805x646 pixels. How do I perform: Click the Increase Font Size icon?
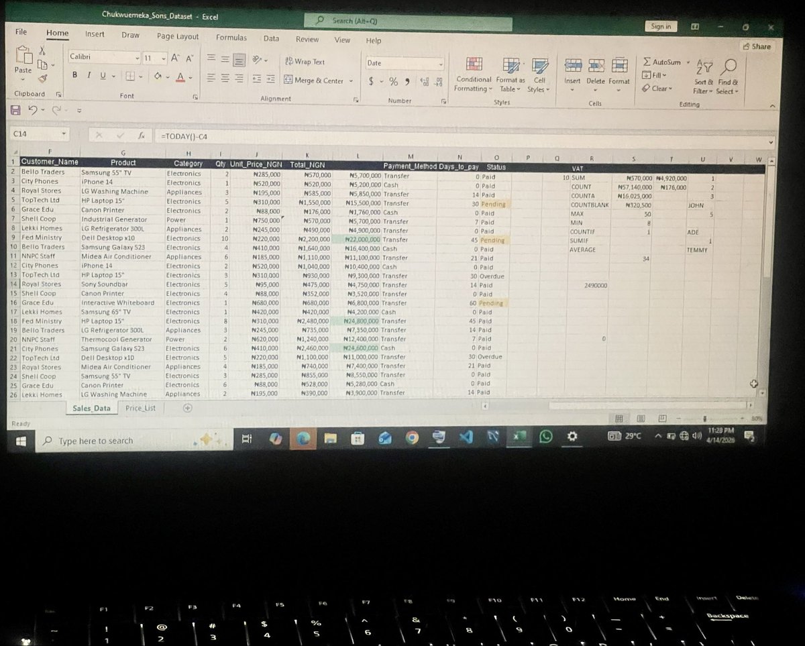tap(175, 58)
